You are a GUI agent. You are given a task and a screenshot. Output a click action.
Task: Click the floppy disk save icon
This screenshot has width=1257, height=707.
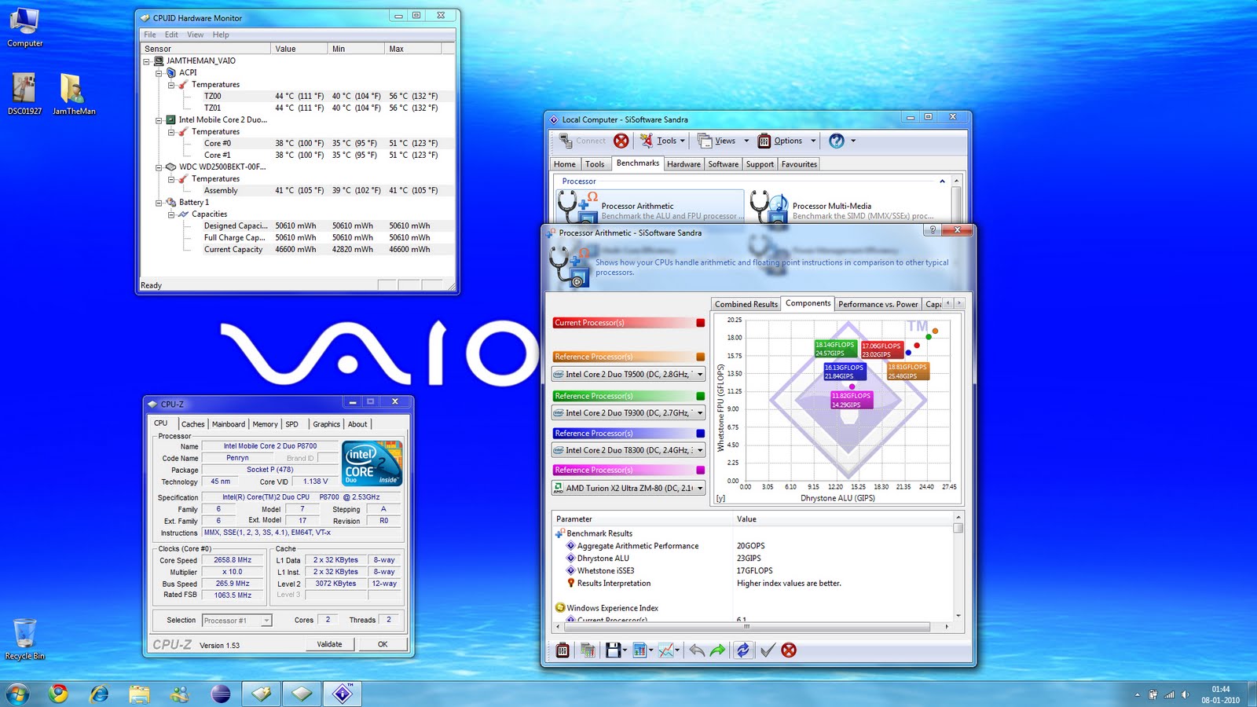(x=613, y=650)
